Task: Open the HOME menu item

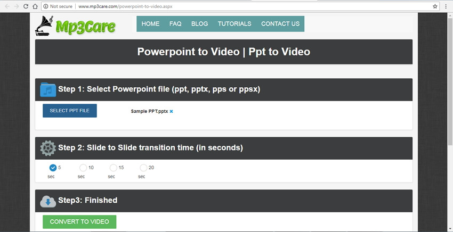Action: point(150,23)
